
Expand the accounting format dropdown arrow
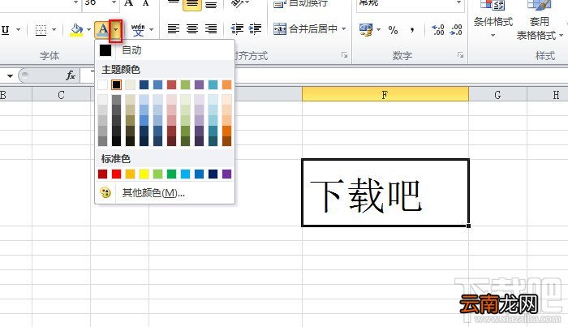(378, 30)
